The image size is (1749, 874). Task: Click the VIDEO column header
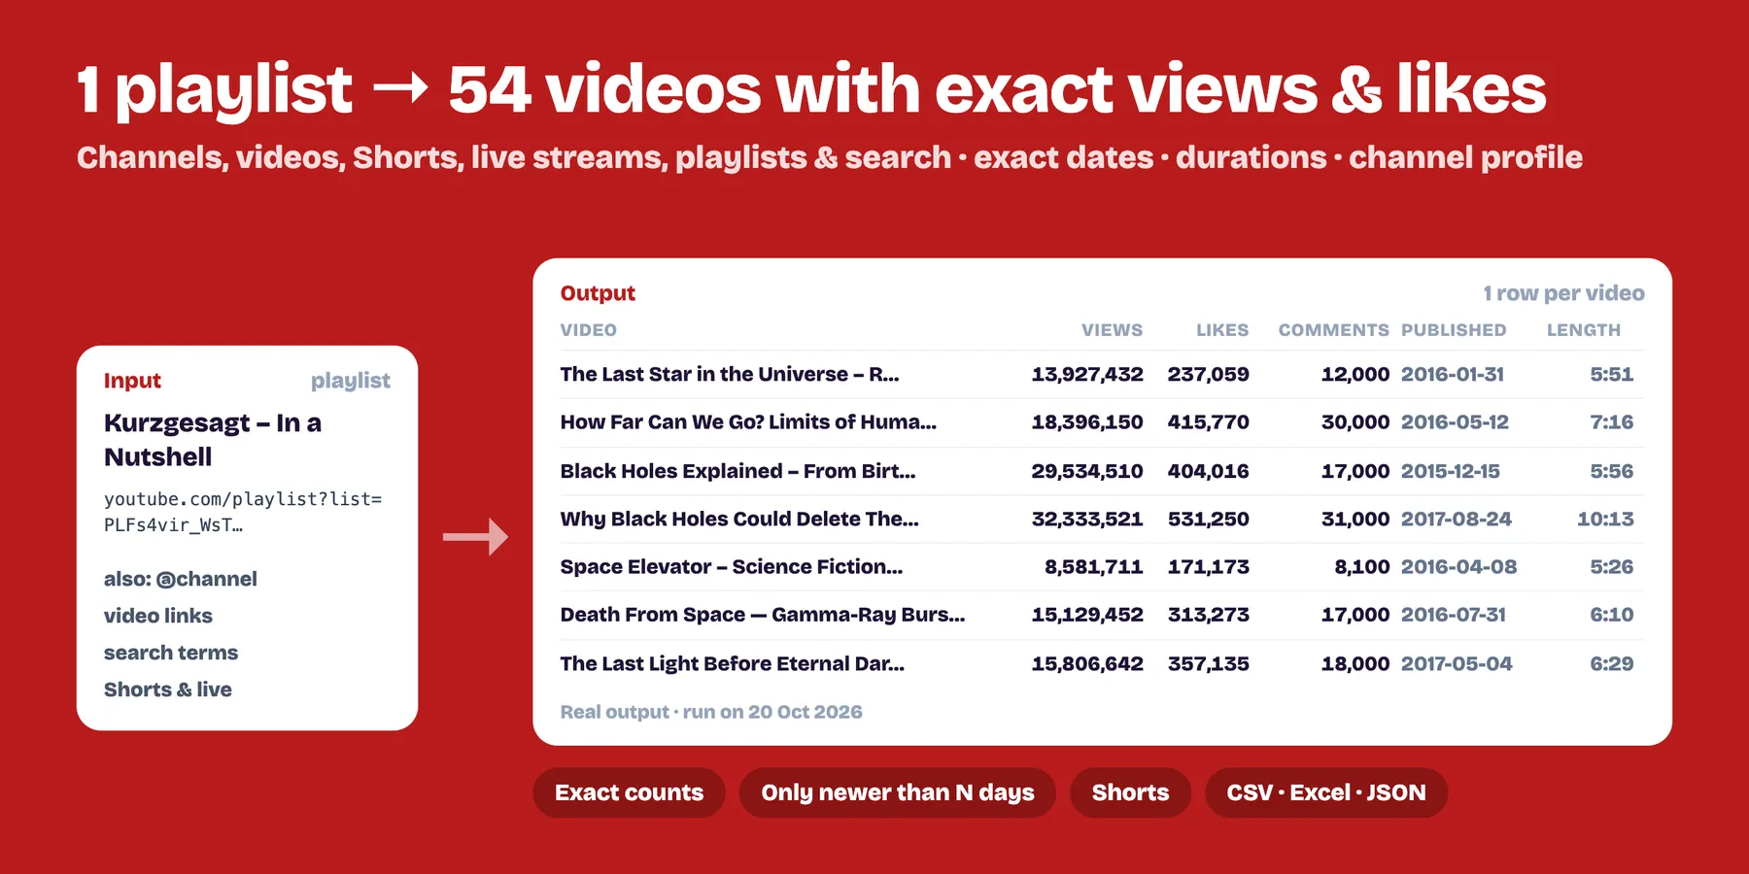(589, 330)
